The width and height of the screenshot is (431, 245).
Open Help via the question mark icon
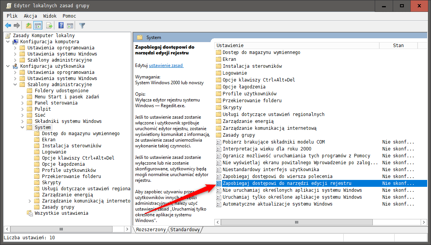(x=61, y=26)
